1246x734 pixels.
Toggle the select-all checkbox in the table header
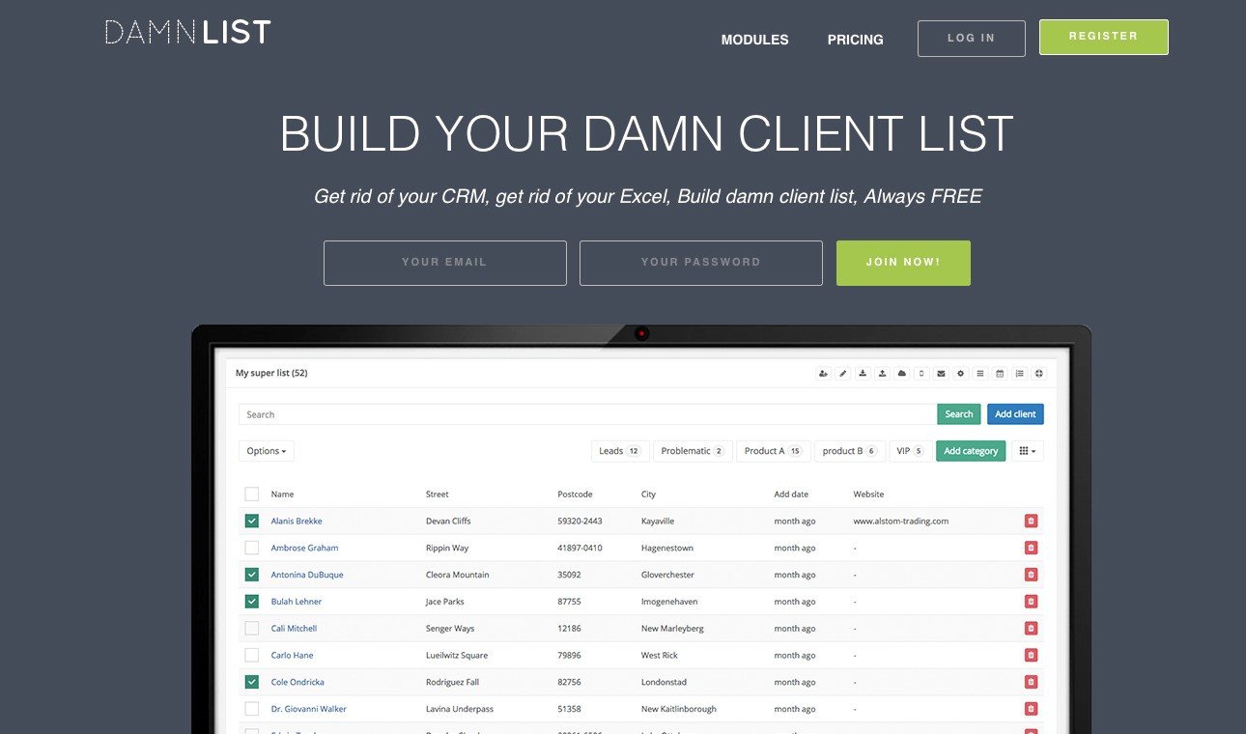(252, 494)
